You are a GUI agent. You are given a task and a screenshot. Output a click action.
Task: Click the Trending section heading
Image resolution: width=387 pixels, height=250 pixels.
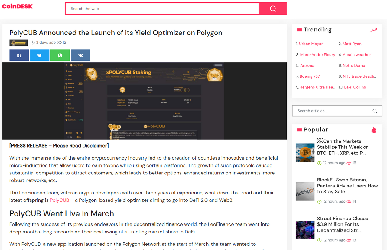point(318,30)
